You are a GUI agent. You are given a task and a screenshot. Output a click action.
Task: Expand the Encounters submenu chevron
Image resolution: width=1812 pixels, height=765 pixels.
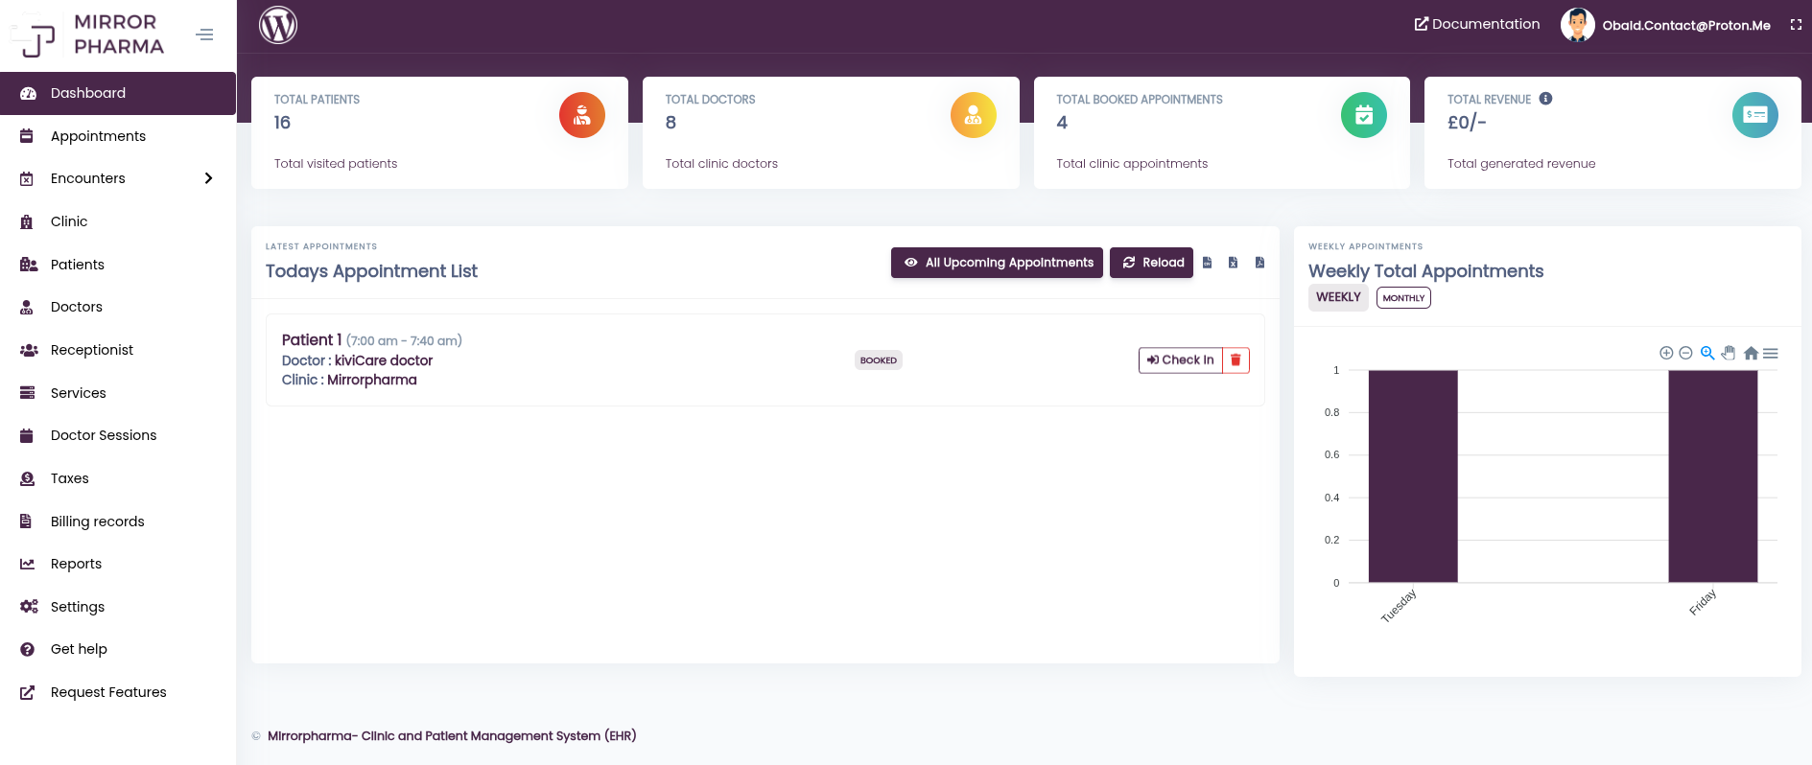[x=208, y=178]
